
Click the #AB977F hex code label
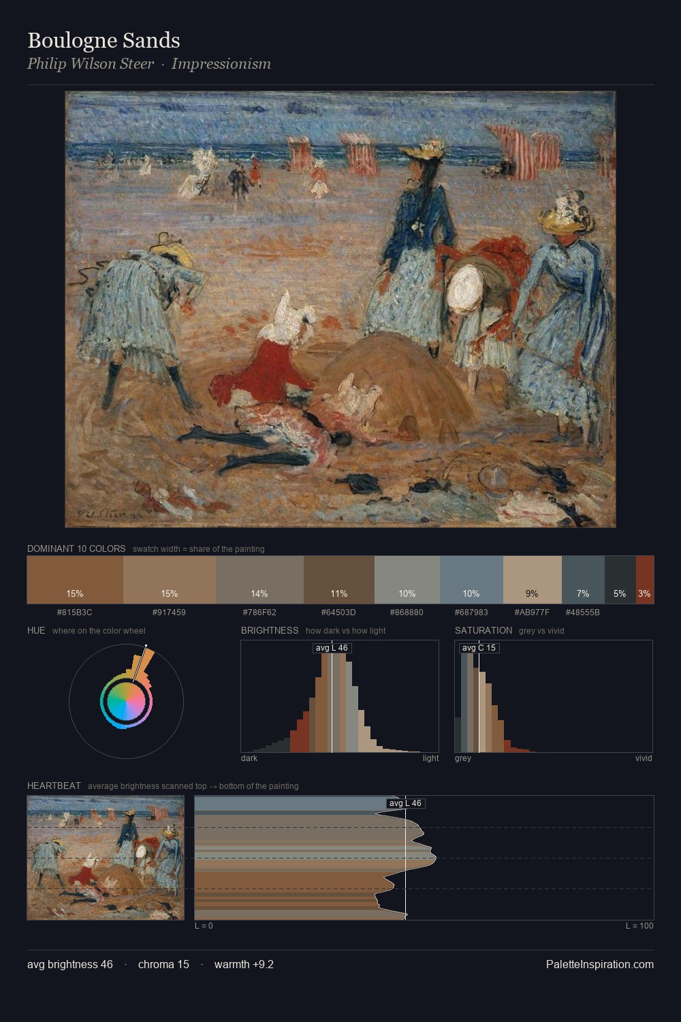coord(533,613)
